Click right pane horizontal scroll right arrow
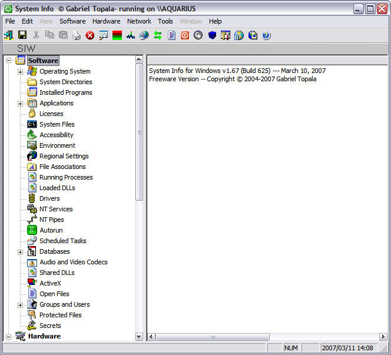Image resolution: width=391 pixels, height=355 pixels. click(x=383, y=337)
